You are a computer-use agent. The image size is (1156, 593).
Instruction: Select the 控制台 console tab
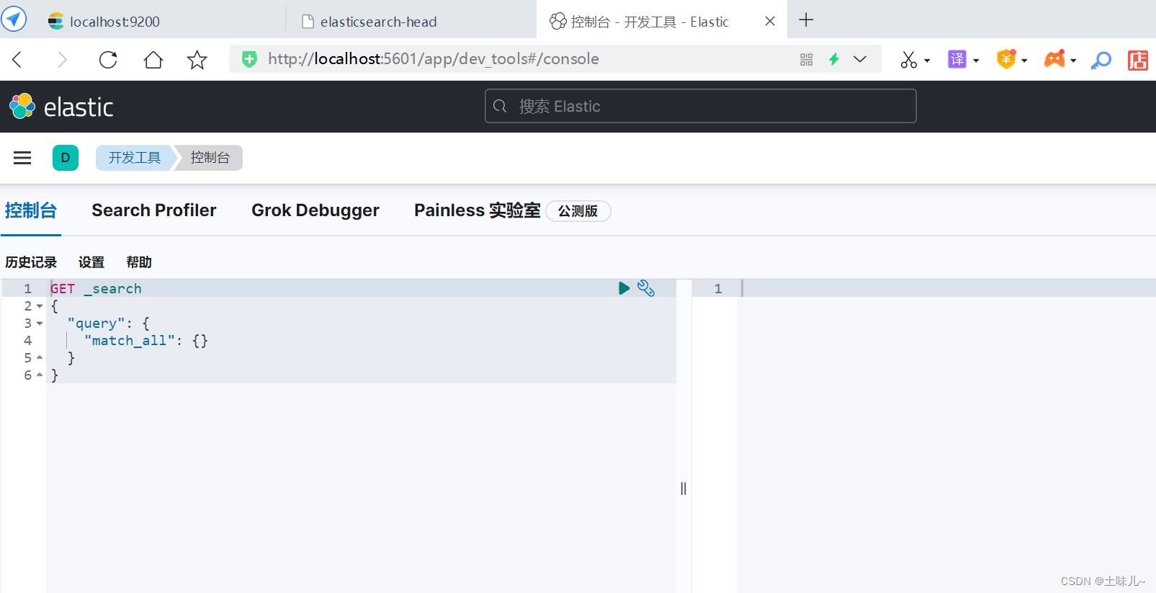pos(31,210)
